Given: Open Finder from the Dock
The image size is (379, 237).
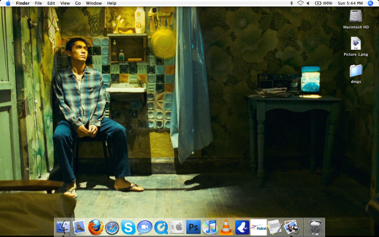Looking at the screenshot, I should pos(63,227).
